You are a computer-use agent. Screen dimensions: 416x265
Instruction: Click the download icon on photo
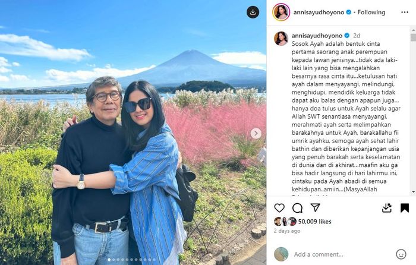click(x=253, y=12)
